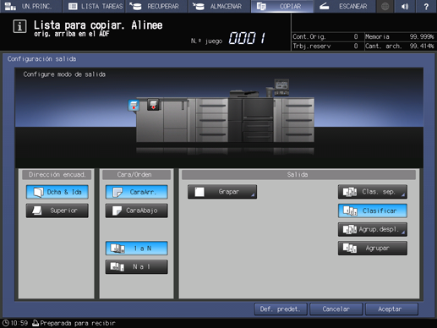Click the machine illustration thumbnail
The image size is (437, 328).
tap(225, 116)
